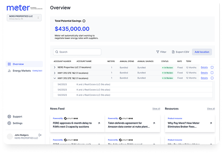The width and height of the screenshot is (223, 154).
Task: Click the first 5423523 account number
Action: [62, 84]
